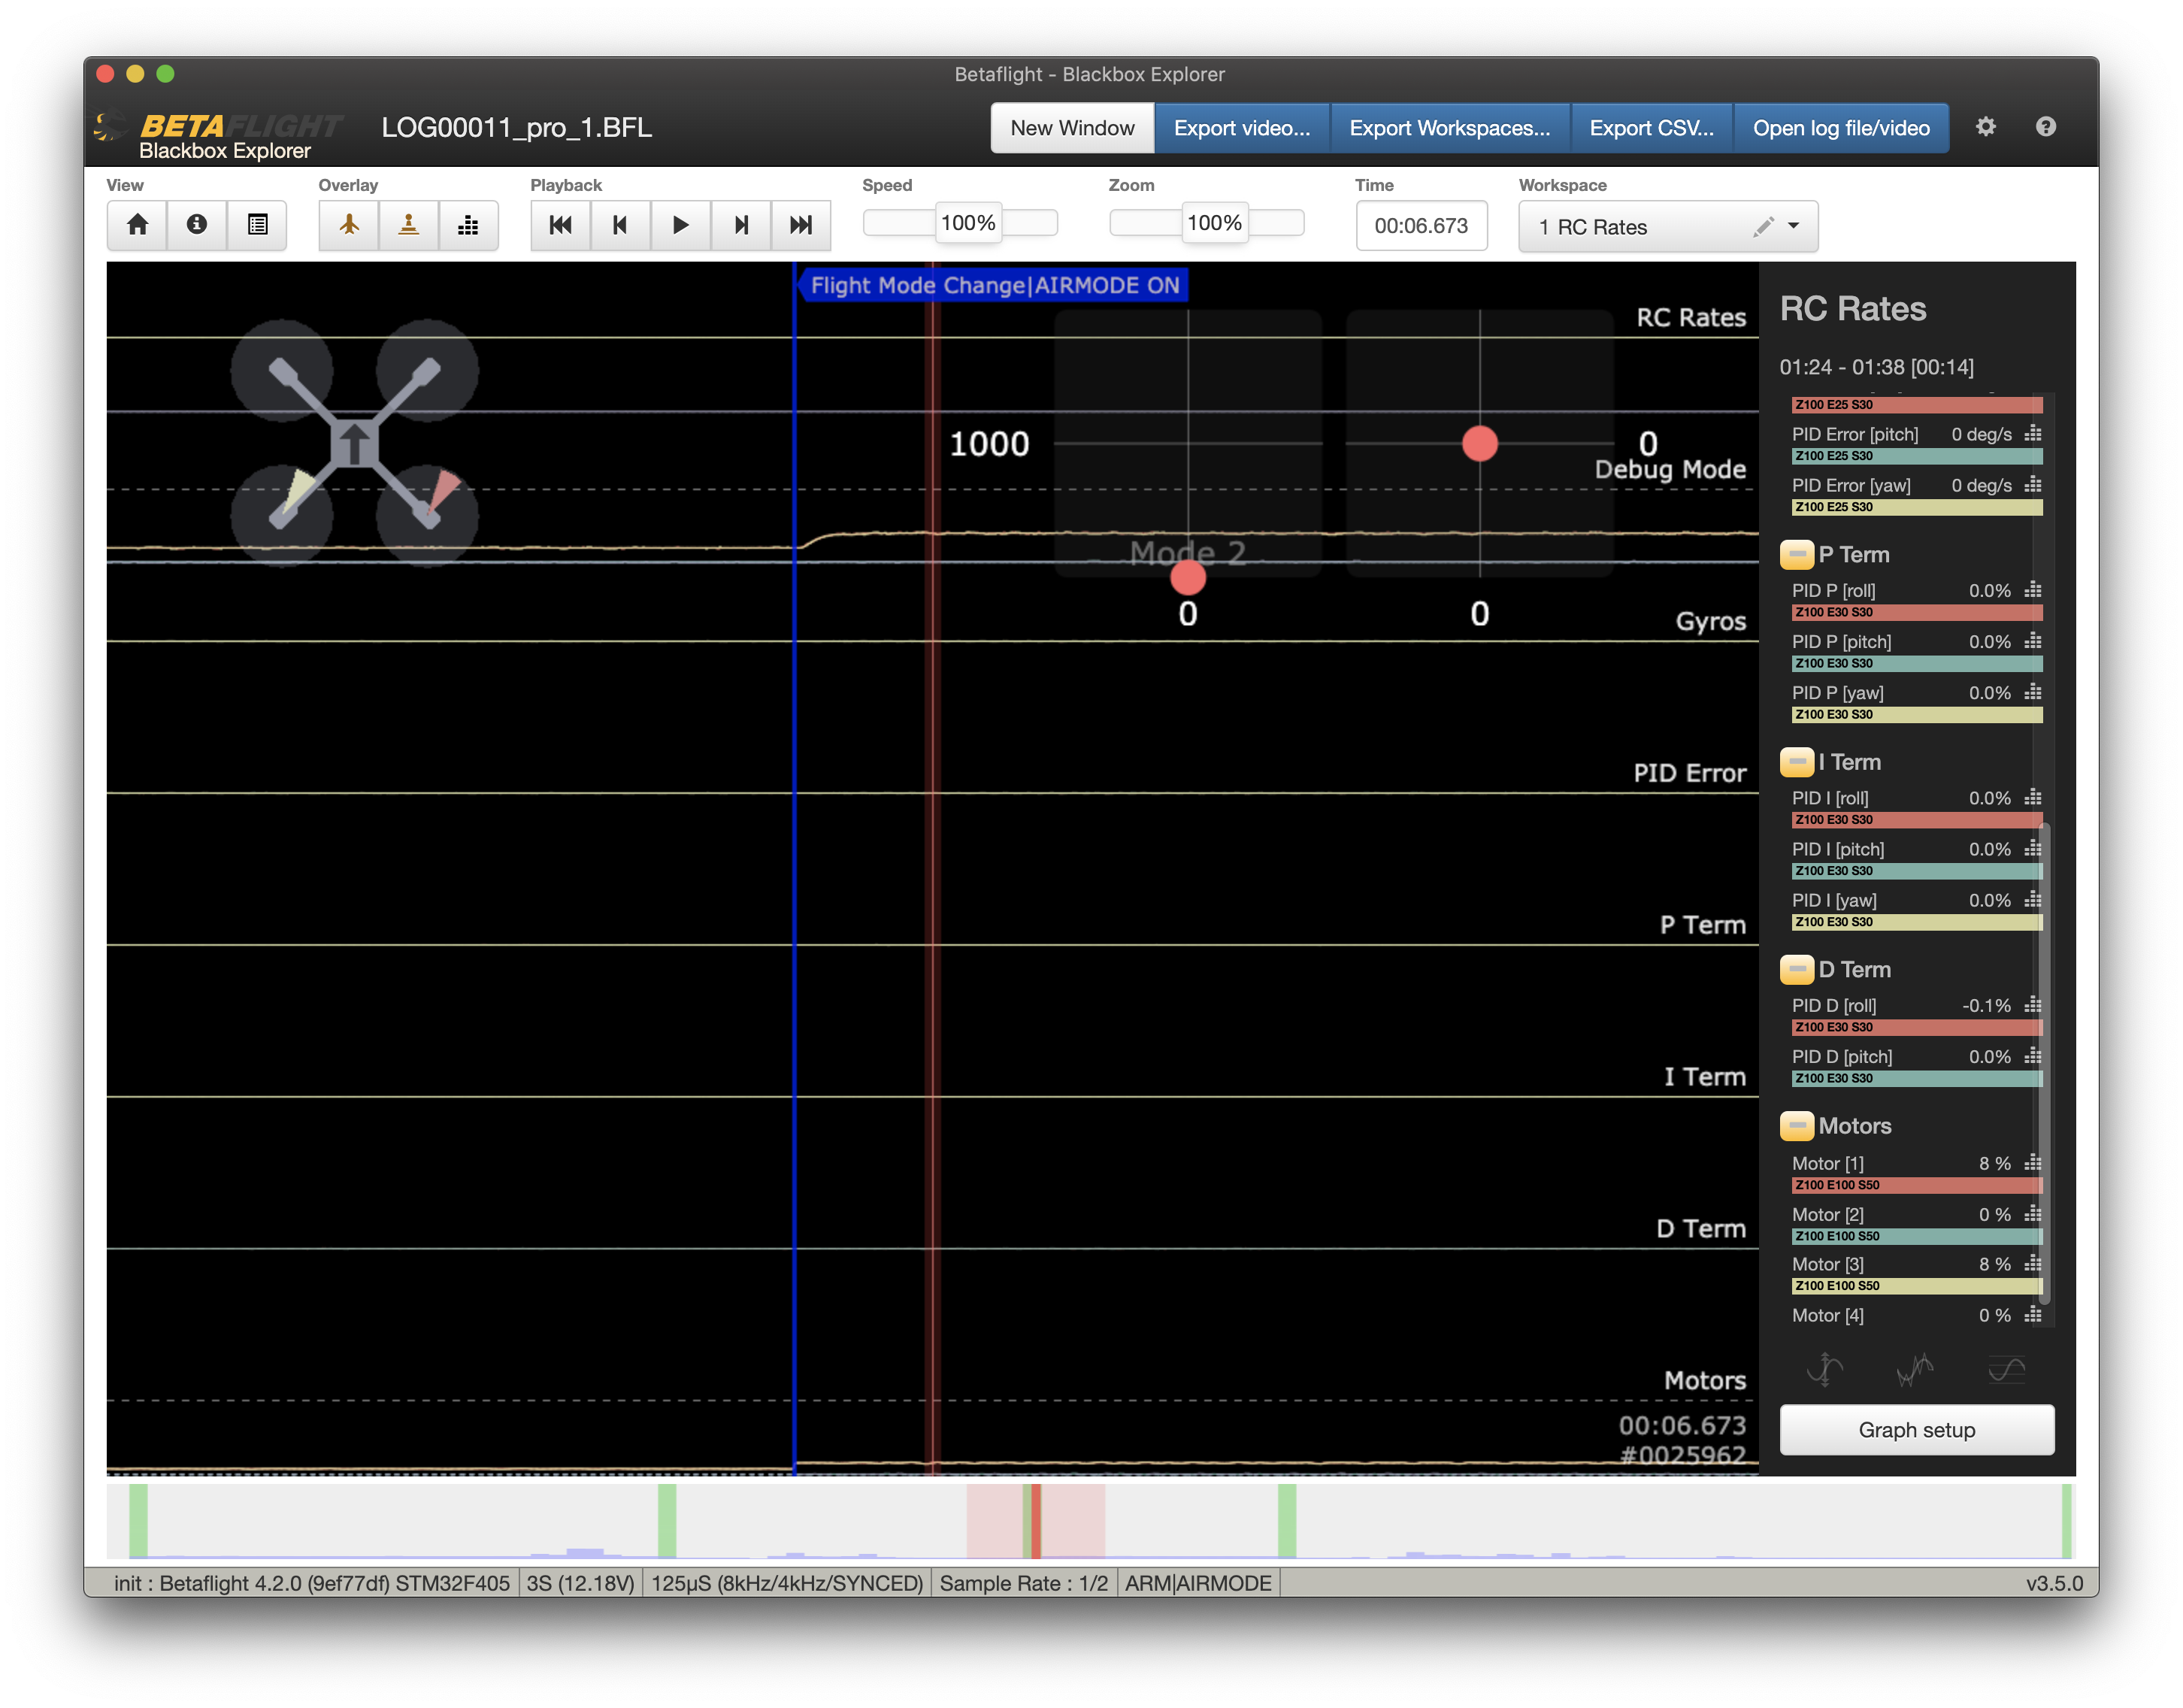Open the Blackbox Explorer settings gear
This screenshot has width=2183, height=1708.
(x=1986, y=127)
